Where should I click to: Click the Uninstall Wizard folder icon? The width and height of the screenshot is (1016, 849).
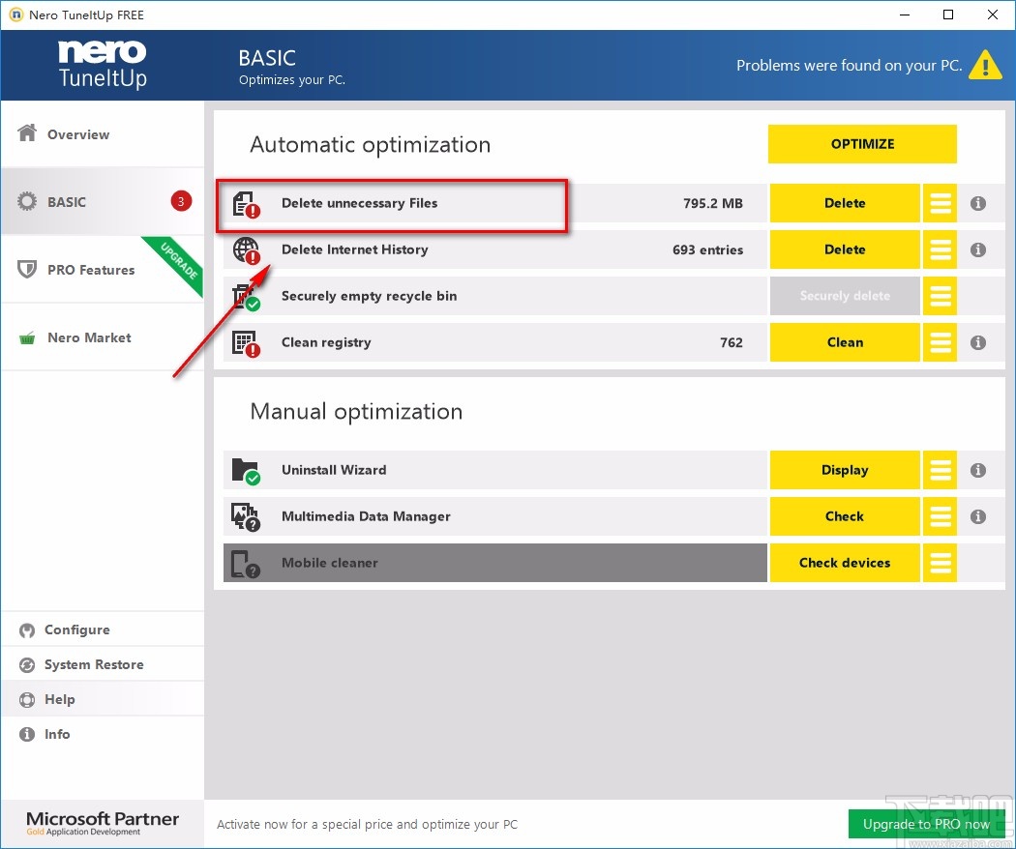[246, 472]
